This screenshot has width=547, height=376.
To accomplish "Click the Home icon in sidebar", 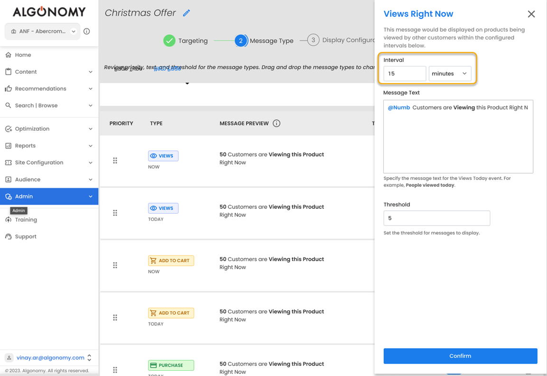I will (9, 55).
